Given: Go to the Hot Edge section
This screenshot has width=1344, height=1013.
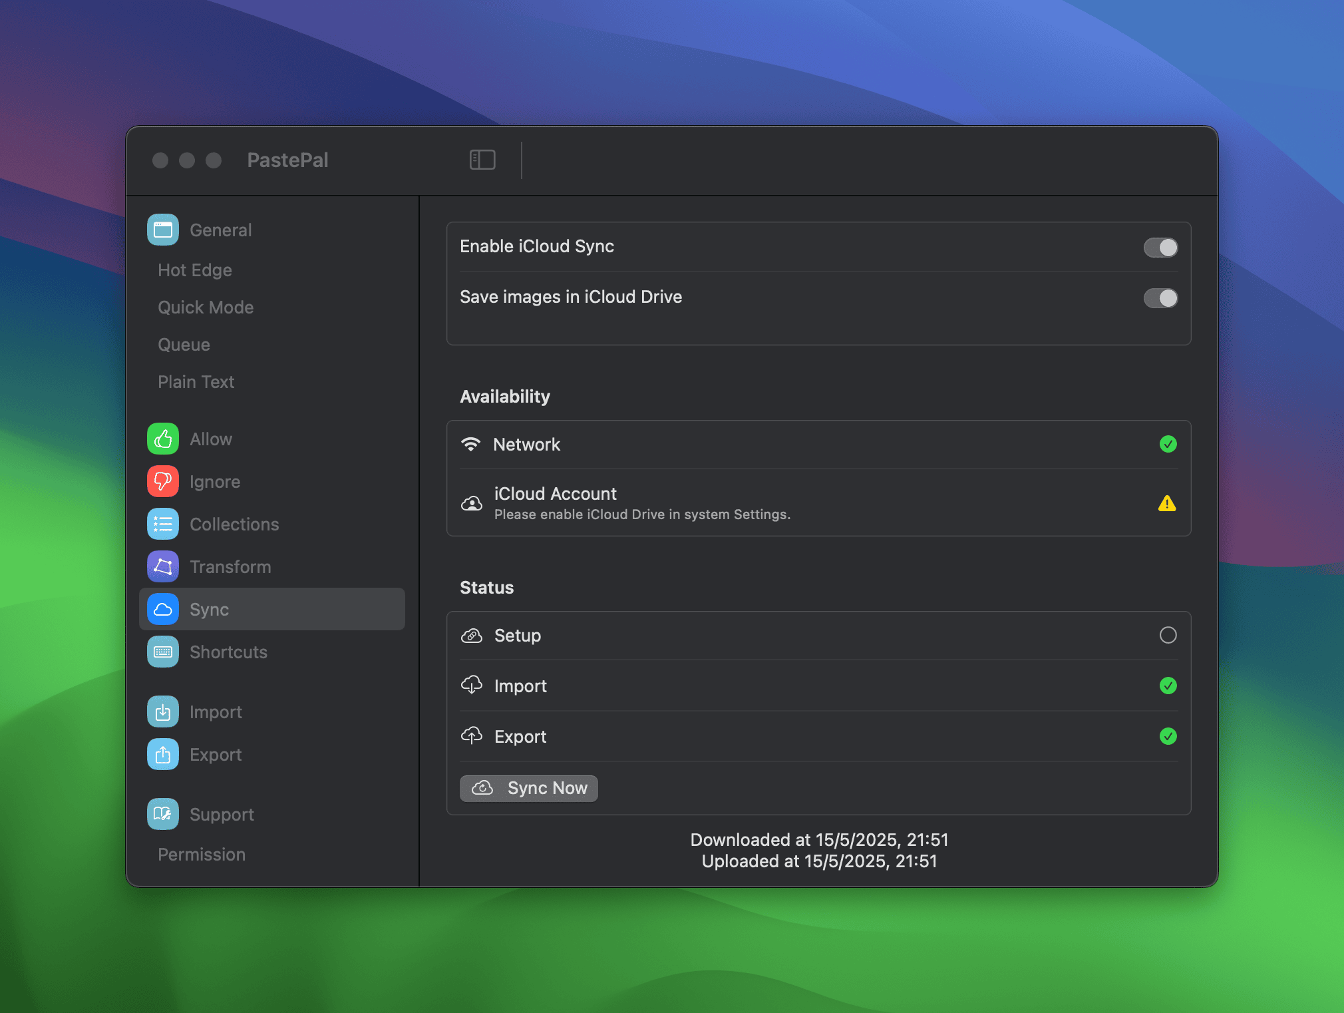Looking at the screenshot, I should point(195,270).
